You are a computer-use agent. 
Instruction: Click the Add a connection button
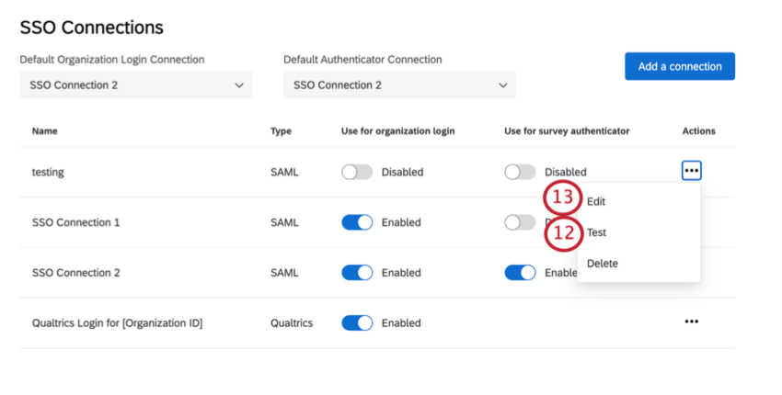tap(679, 66)
